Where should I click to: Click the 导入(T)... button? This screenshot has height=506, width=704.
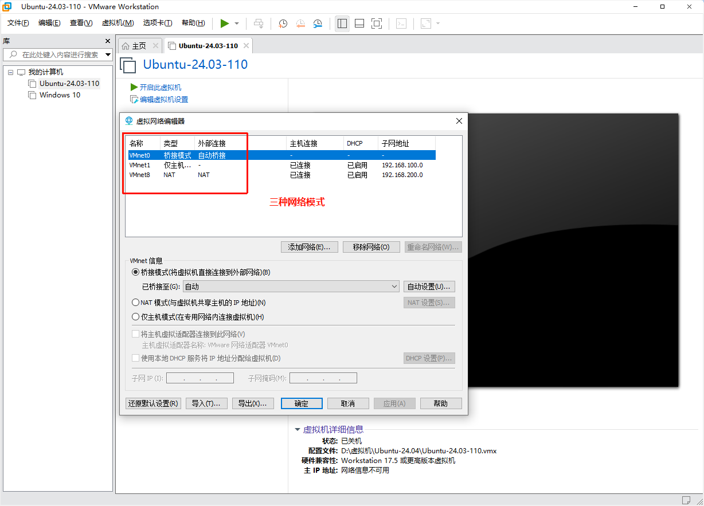[206, 403]
